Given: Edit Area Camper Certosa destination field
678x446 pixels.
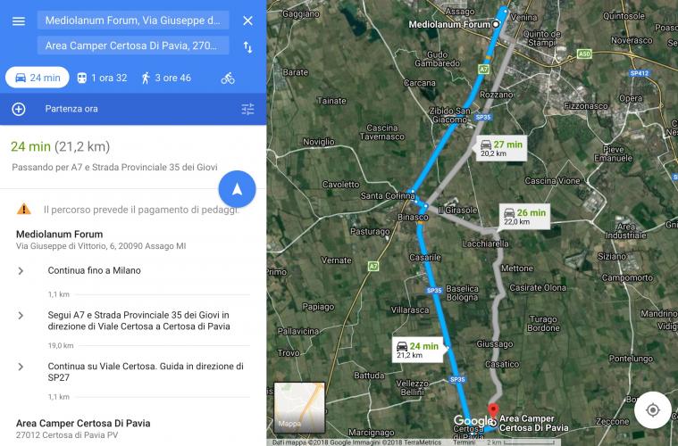Looking at the screenshot, I should coord(133,45).
